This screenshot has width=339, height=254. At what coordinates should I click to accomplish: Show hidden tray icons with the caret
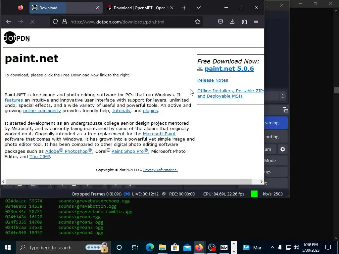[x=272, y=247]
